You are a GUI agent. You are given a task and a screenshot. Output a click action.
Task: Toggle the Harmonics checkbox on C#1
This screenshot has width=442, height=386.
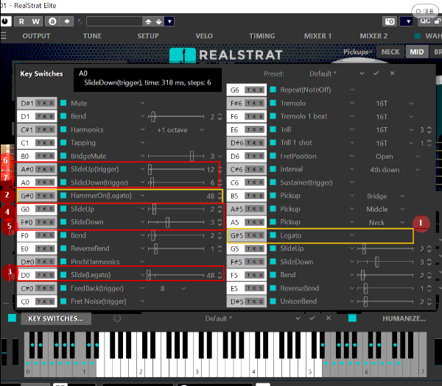point(63,129)
